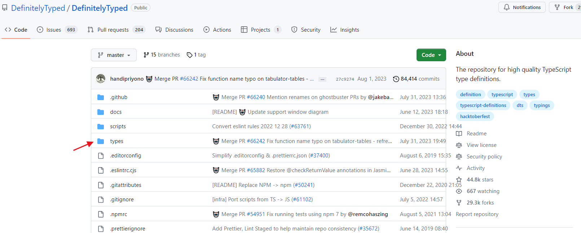Click the .npmrc file icon
The height and width of the screenshot is (233, 581).
coord(101,214)
